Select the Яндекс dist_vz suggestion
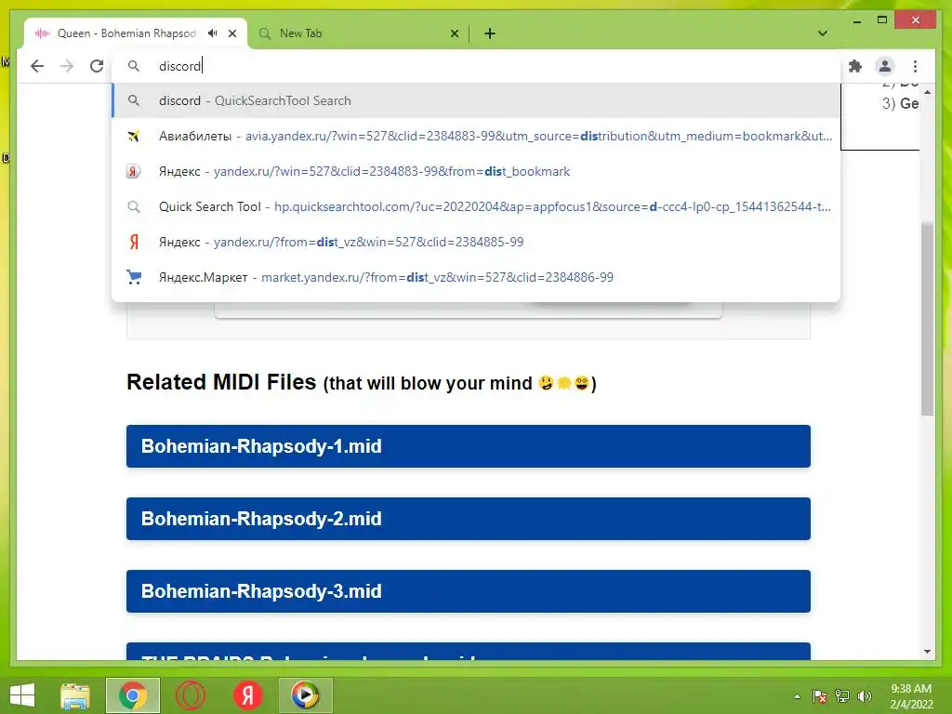Image resolution: width=952 pixels, height=714 pixels. click(477, 242)
